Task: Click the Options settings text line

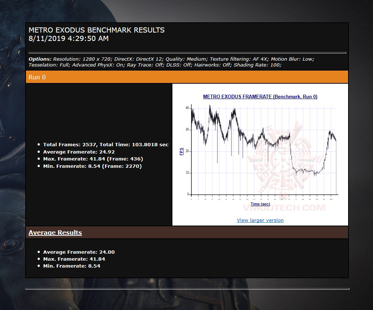Action: [171, 62]
